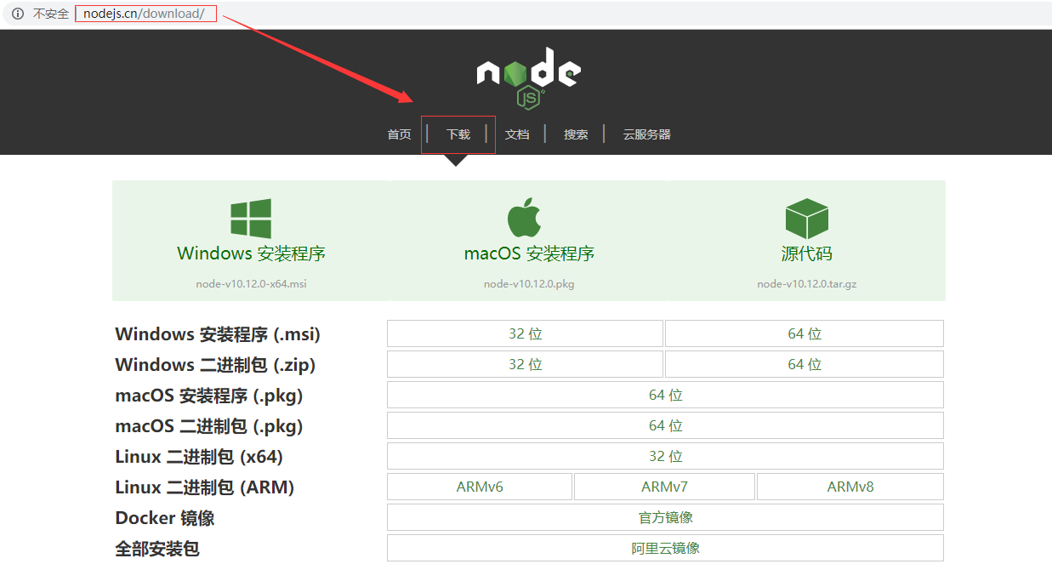Click the nodejs.cn/download/ address field
This screenshot has height=564, width=1052.
click(x=145, y=14)
